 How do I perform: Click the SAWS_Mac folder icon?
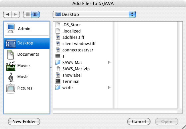coord(58,62)
